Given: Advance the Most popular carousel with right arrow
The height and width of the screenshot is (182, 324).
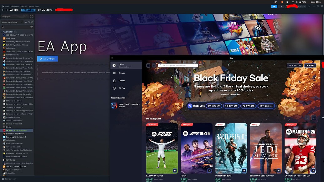Looking at the screenshot, I should pos(314,118).
